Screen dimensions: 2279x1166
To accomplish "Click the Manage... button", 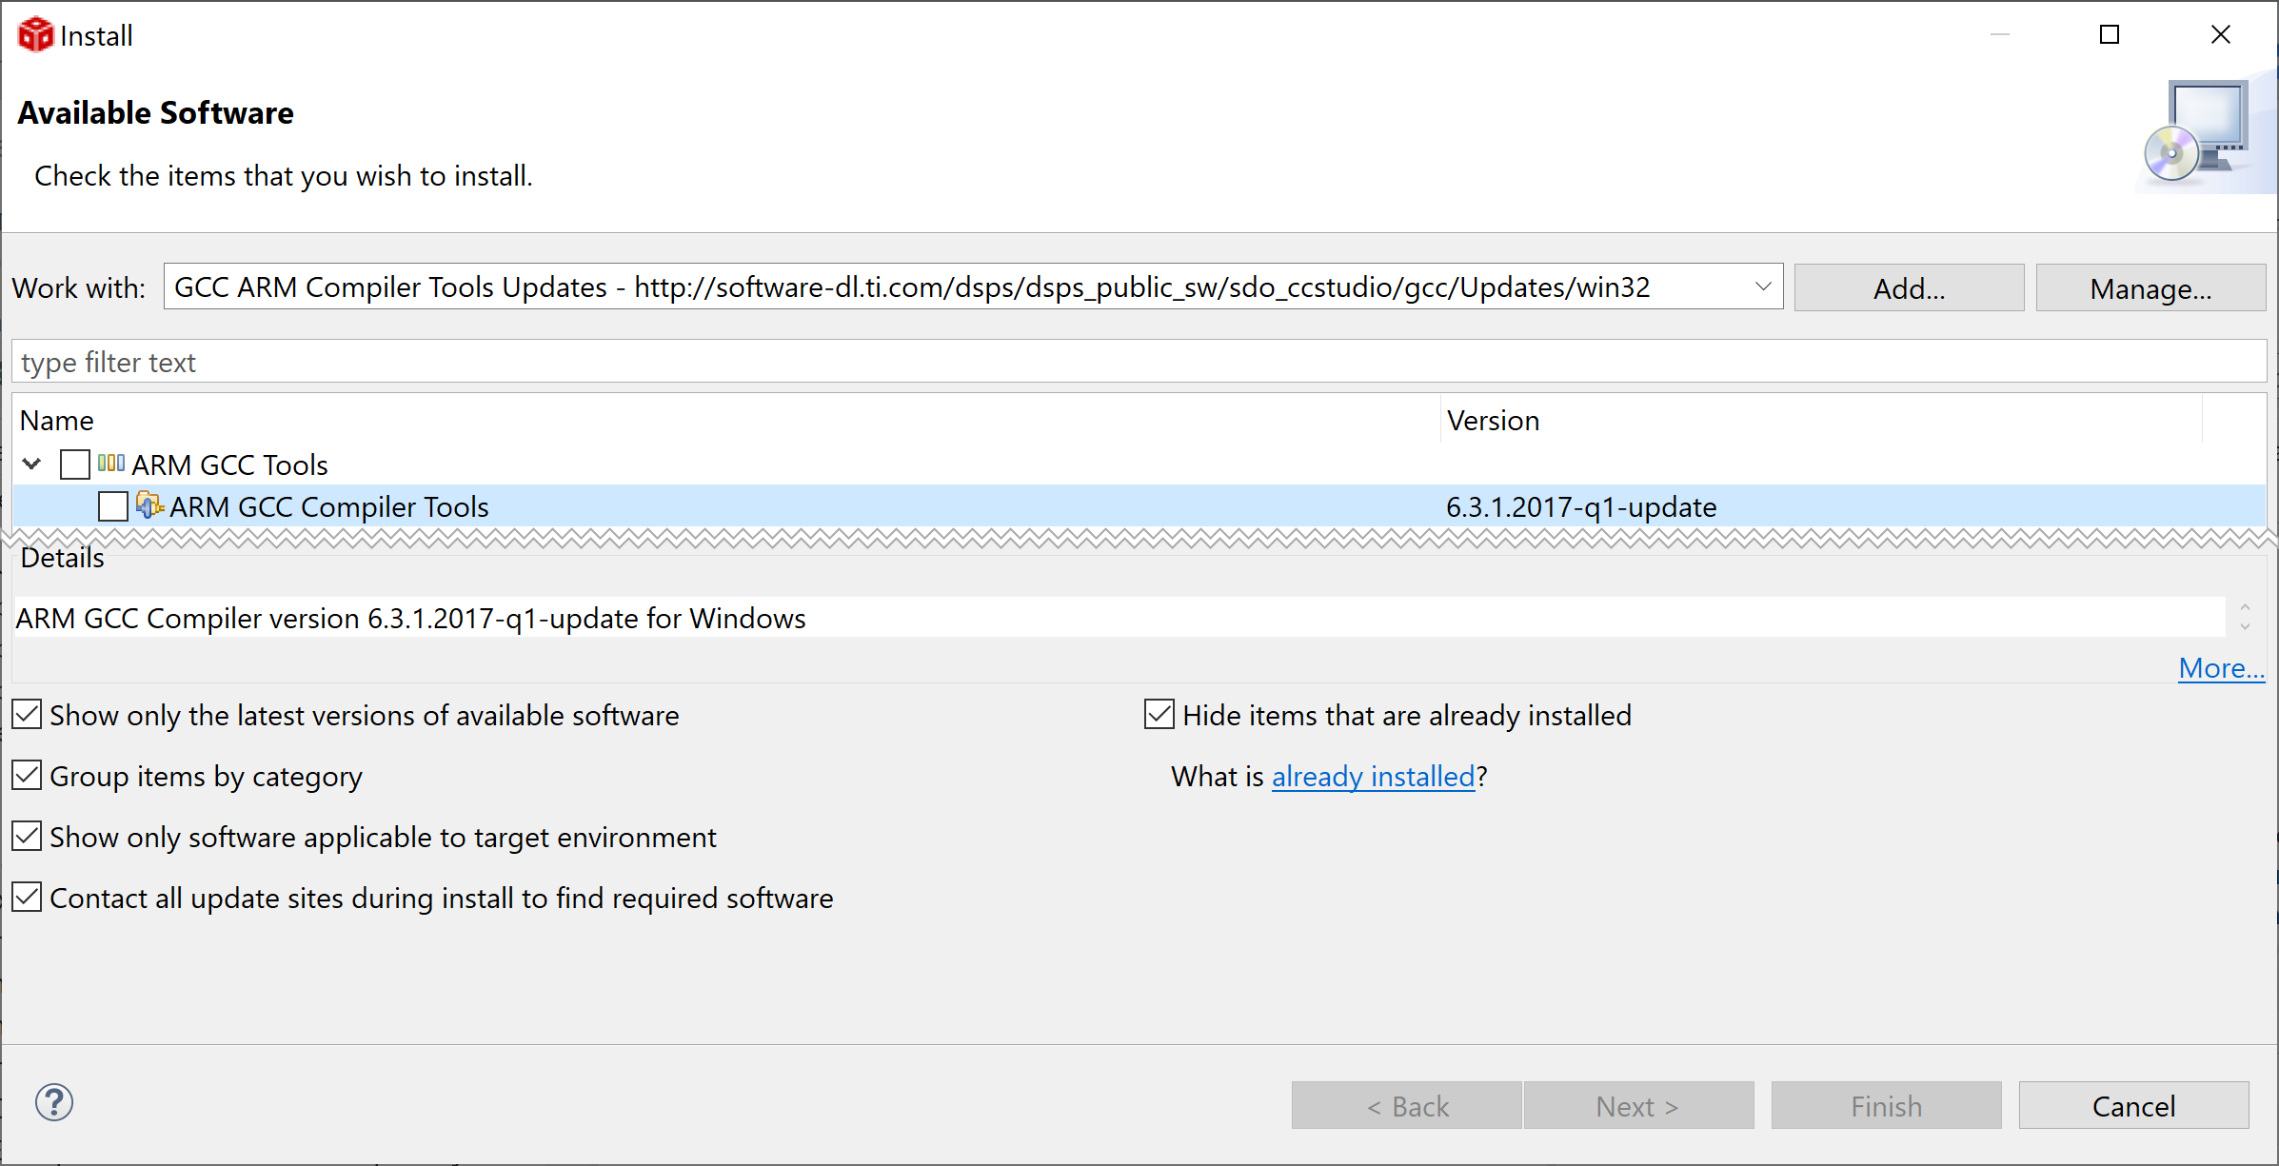I will pos(2150,287).
